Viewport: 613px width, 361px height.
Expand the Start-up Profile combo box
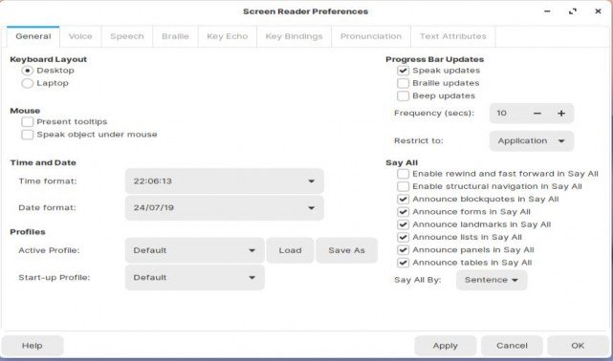[195, 278]
